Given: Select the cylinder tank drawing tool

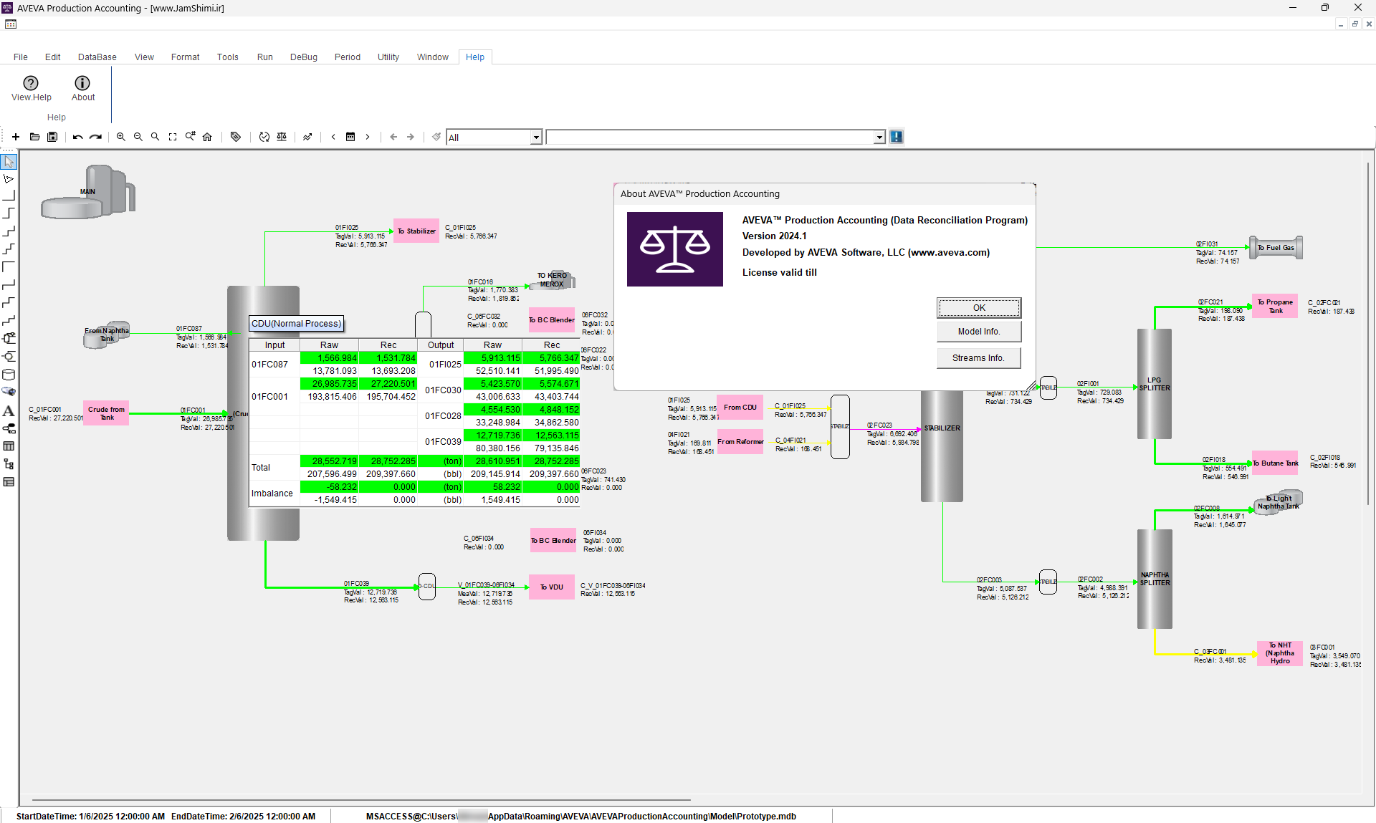Looking at the screenshot, I should point(9,375).
